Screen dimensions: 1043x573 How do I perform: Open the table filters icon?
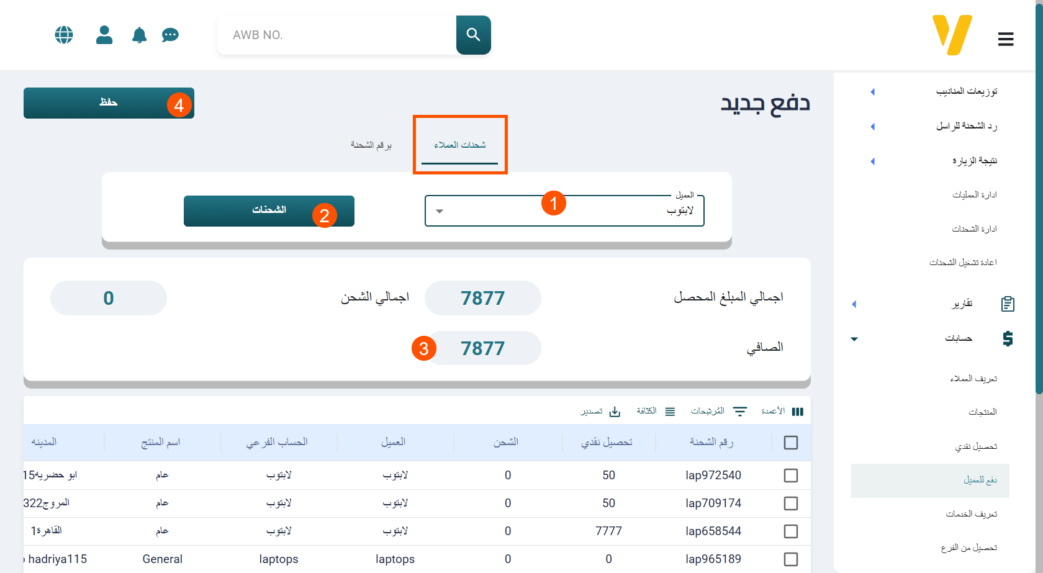[740, 412]
